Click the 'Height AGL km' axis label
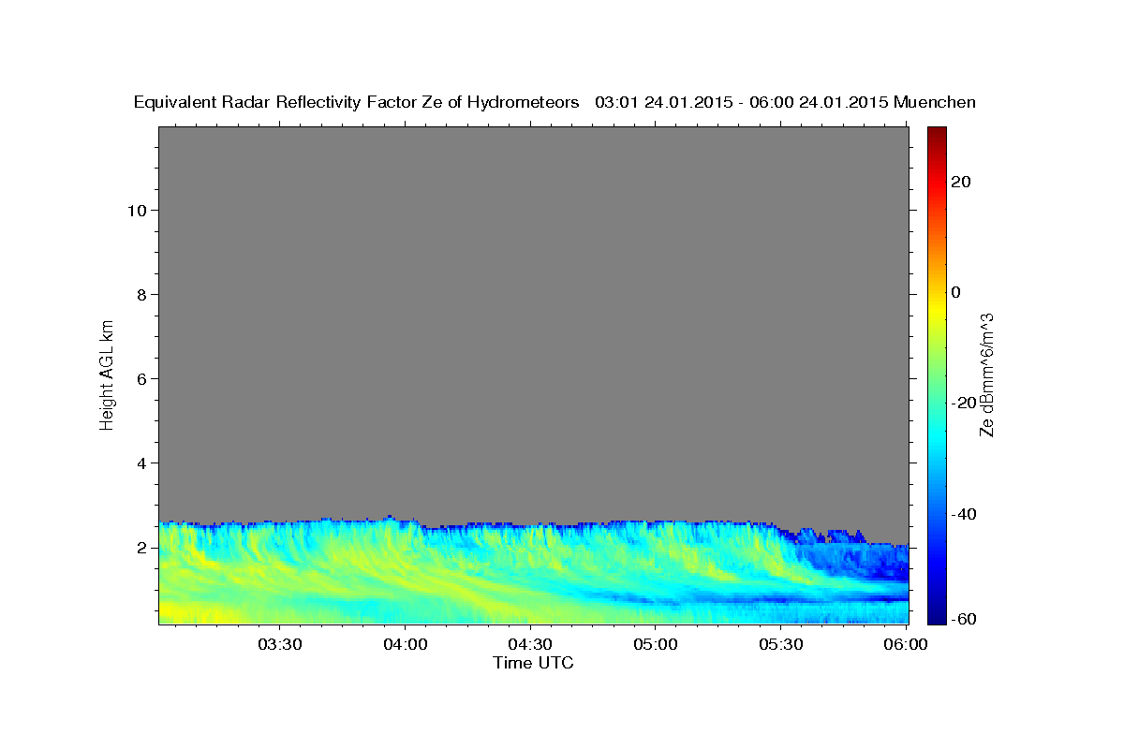The height and width of the screenshot is (749, 1124). click(108, 374)
